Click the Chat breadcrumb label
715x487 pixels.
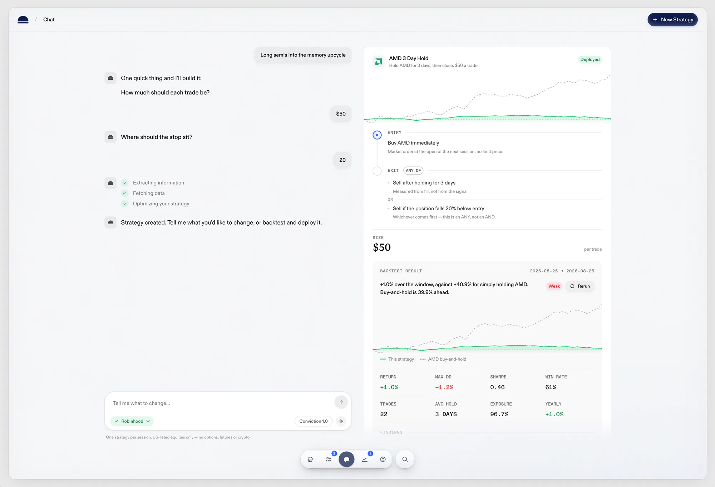(49, 20)
